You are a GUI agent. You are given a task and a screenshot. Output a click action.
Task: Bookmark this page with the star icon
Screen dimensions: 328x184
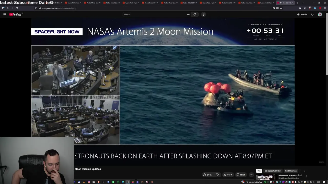point(281,8)
